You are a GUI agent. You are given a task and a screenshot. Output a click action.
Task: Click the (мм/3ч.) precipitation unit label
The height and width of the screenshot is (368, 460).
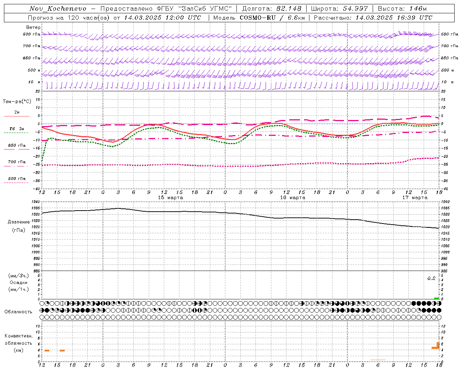coord(19,276)
